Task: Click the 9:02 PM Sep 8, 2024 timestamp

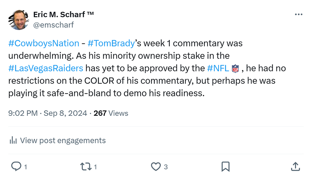Action: pos(47,113)
